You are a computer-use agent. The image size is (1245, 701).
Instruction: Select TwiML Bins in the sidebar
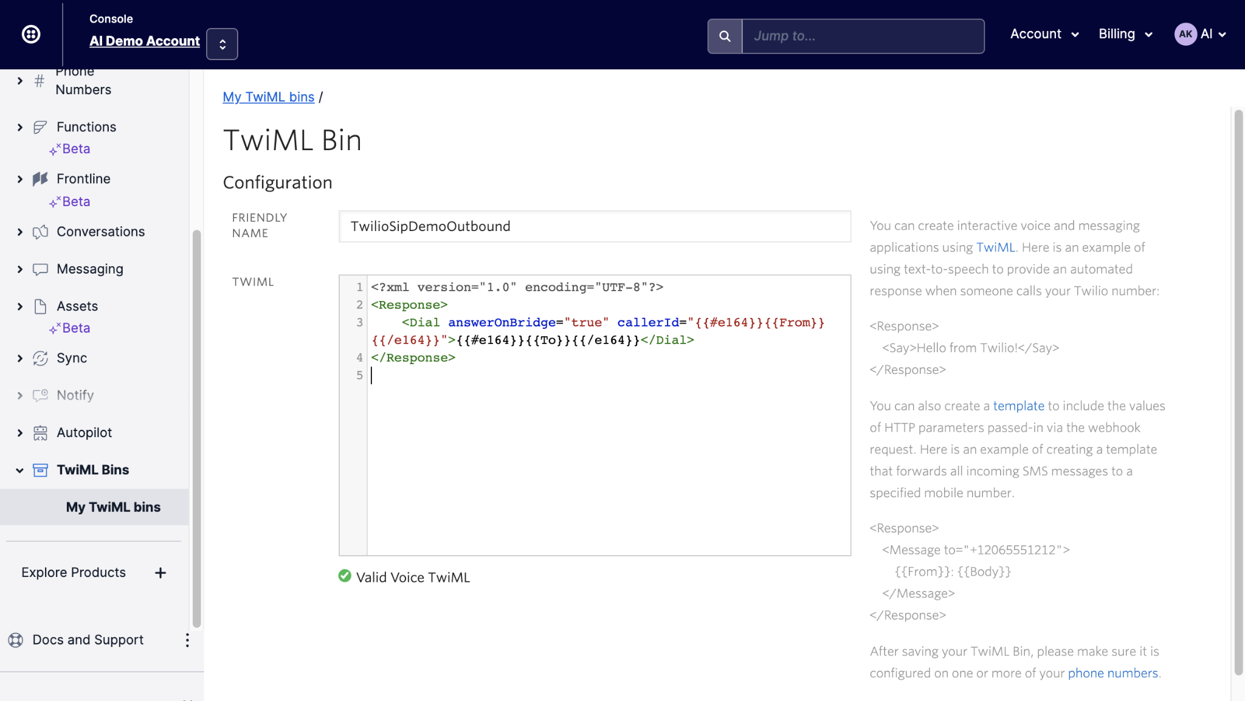tap(92, 469)
